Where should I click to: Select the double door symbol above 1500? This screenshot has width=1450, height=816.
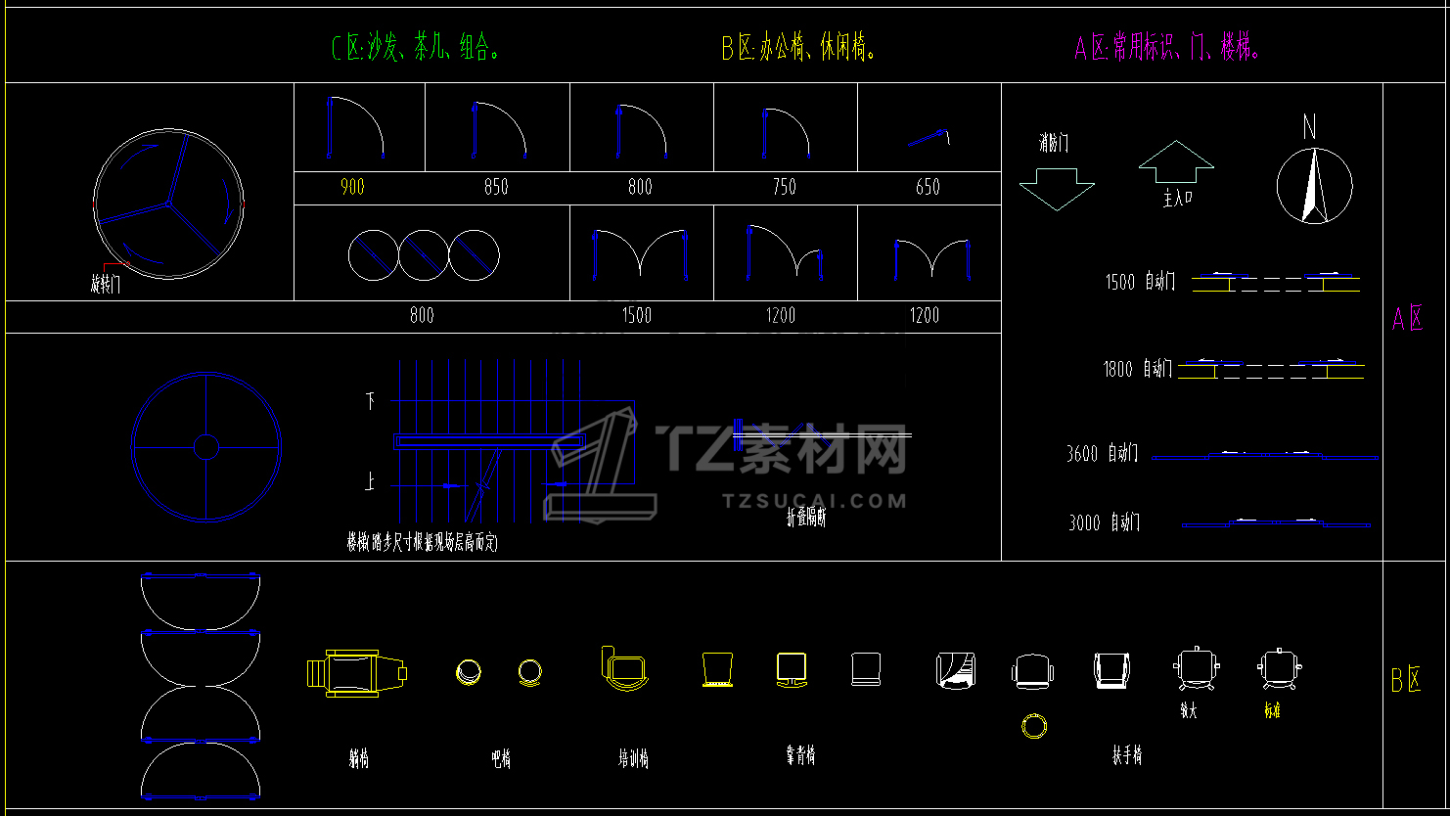[x=641, y=256]
